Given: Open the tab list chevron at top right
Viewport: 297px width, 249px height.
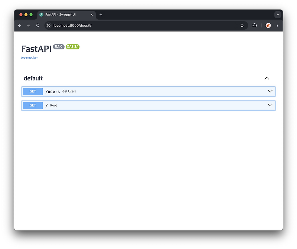Looking at the screenshot, I should [278, 15].
